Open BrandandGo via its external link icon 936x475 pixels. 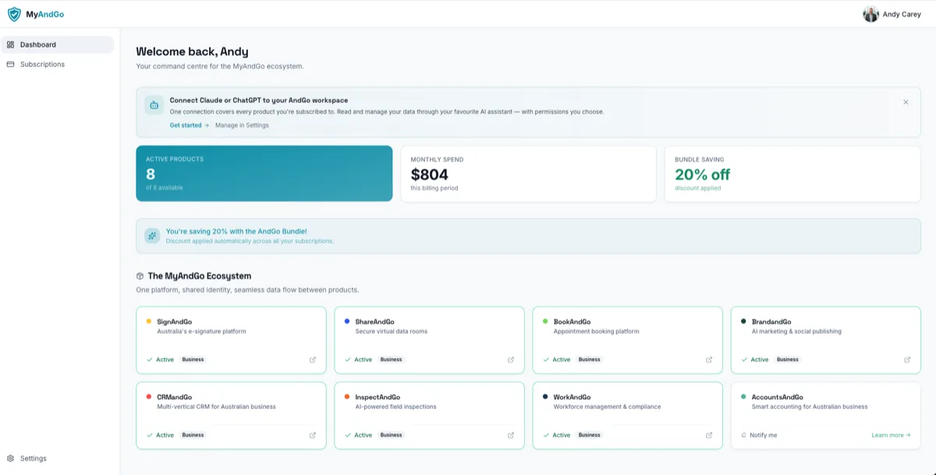[x=907, y=360]
